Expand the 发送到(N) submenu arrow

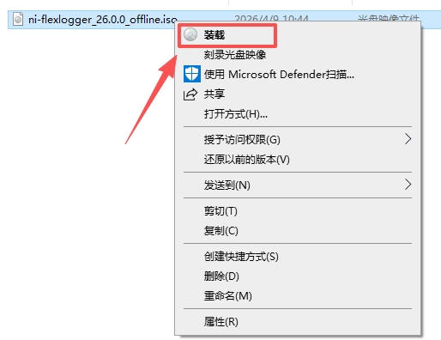click(x=408, y=185)
